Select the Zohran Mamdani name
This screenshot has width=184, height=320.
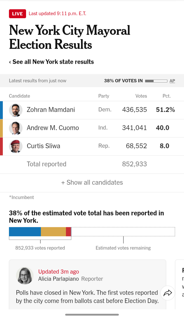(x=51, y=110)
